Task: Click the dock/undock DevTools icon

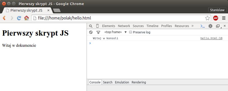Action: tap(218, 26)
